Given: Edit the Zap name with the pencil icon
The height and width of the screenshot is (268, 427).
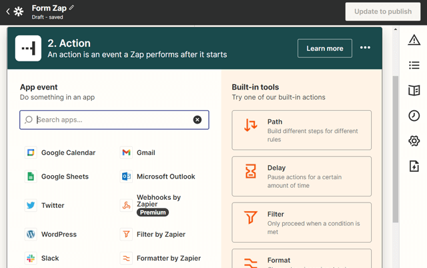Looking at the screenshot, I should [71, 7].
